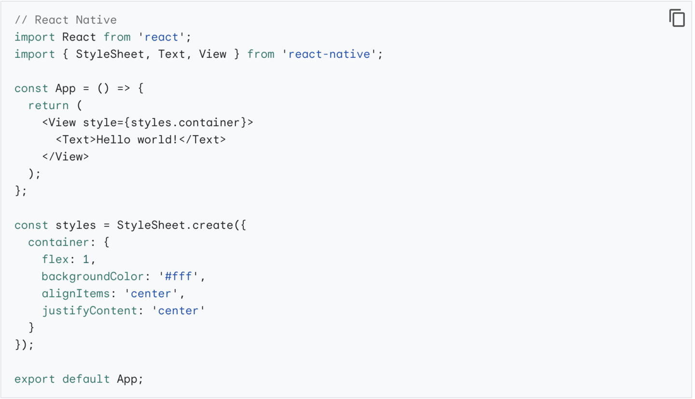Viewport: 695px width, 399px height.
Task: Click the '#fff' color value
Action: pyautogui.click(x=179, y=277)
